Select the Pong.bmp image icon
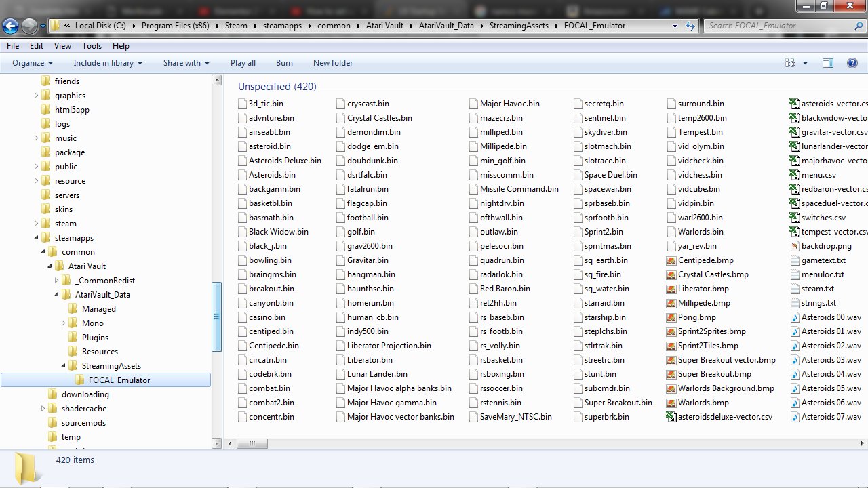 coord(671,317)
